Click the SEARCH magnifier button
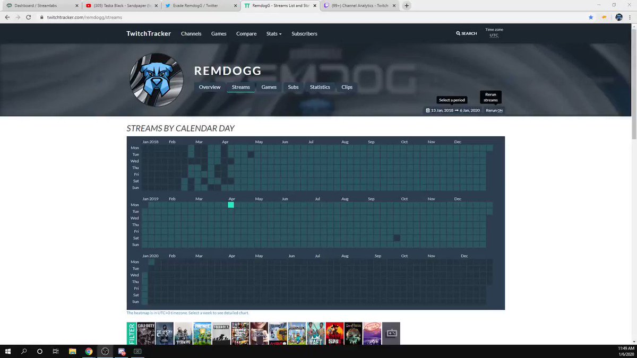This screenshot has width=637, height=358. click(467, 33)
